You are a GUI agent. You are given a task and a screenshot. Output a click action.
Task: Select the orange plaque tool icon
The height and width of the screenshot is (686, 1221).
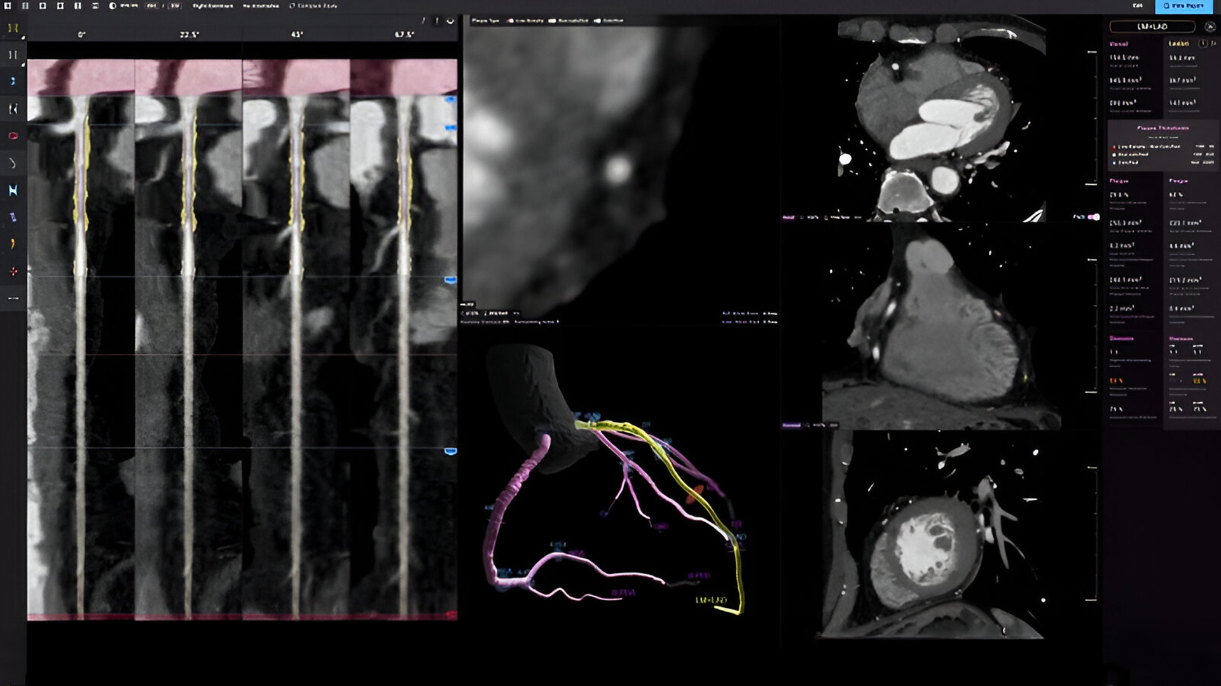pos(13,244)
